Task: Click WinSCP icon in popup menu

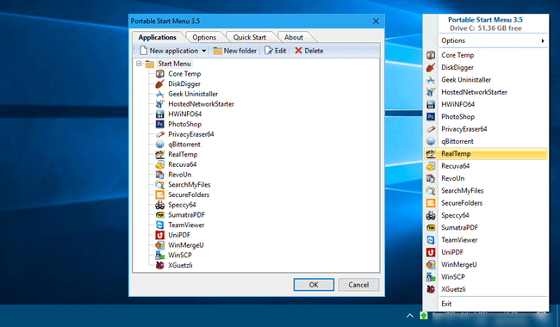Action: 431,277
